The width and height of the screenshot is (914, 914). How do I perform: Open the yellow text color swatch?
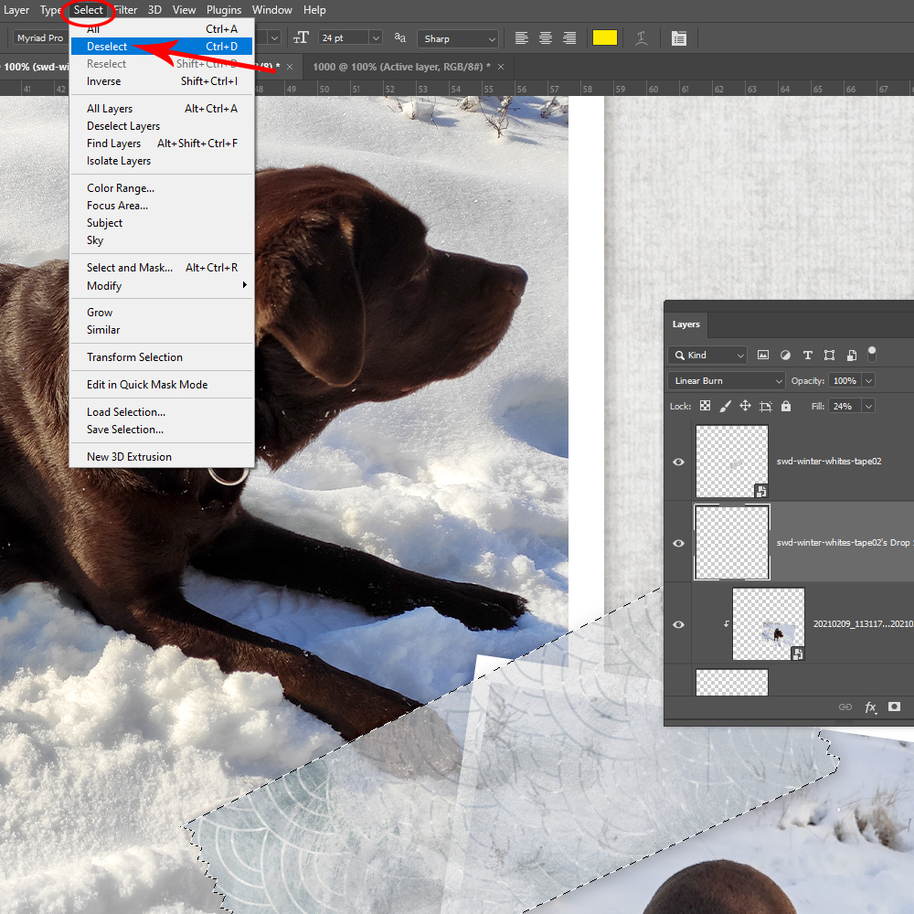[605, 37]
